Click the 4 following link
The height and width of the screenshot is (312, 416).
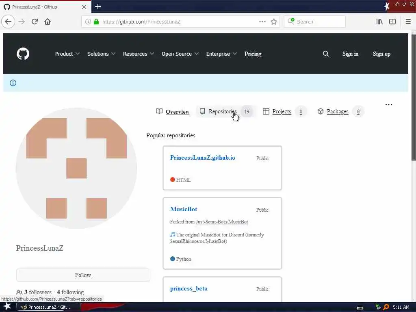pyautogui.click(x=70, y=292)
